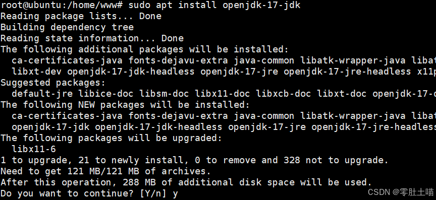Click the '288 MB of additional disk space' line
Image resolution: width=436 pixels, height=200 pixels.
click(x=186, y=183)
